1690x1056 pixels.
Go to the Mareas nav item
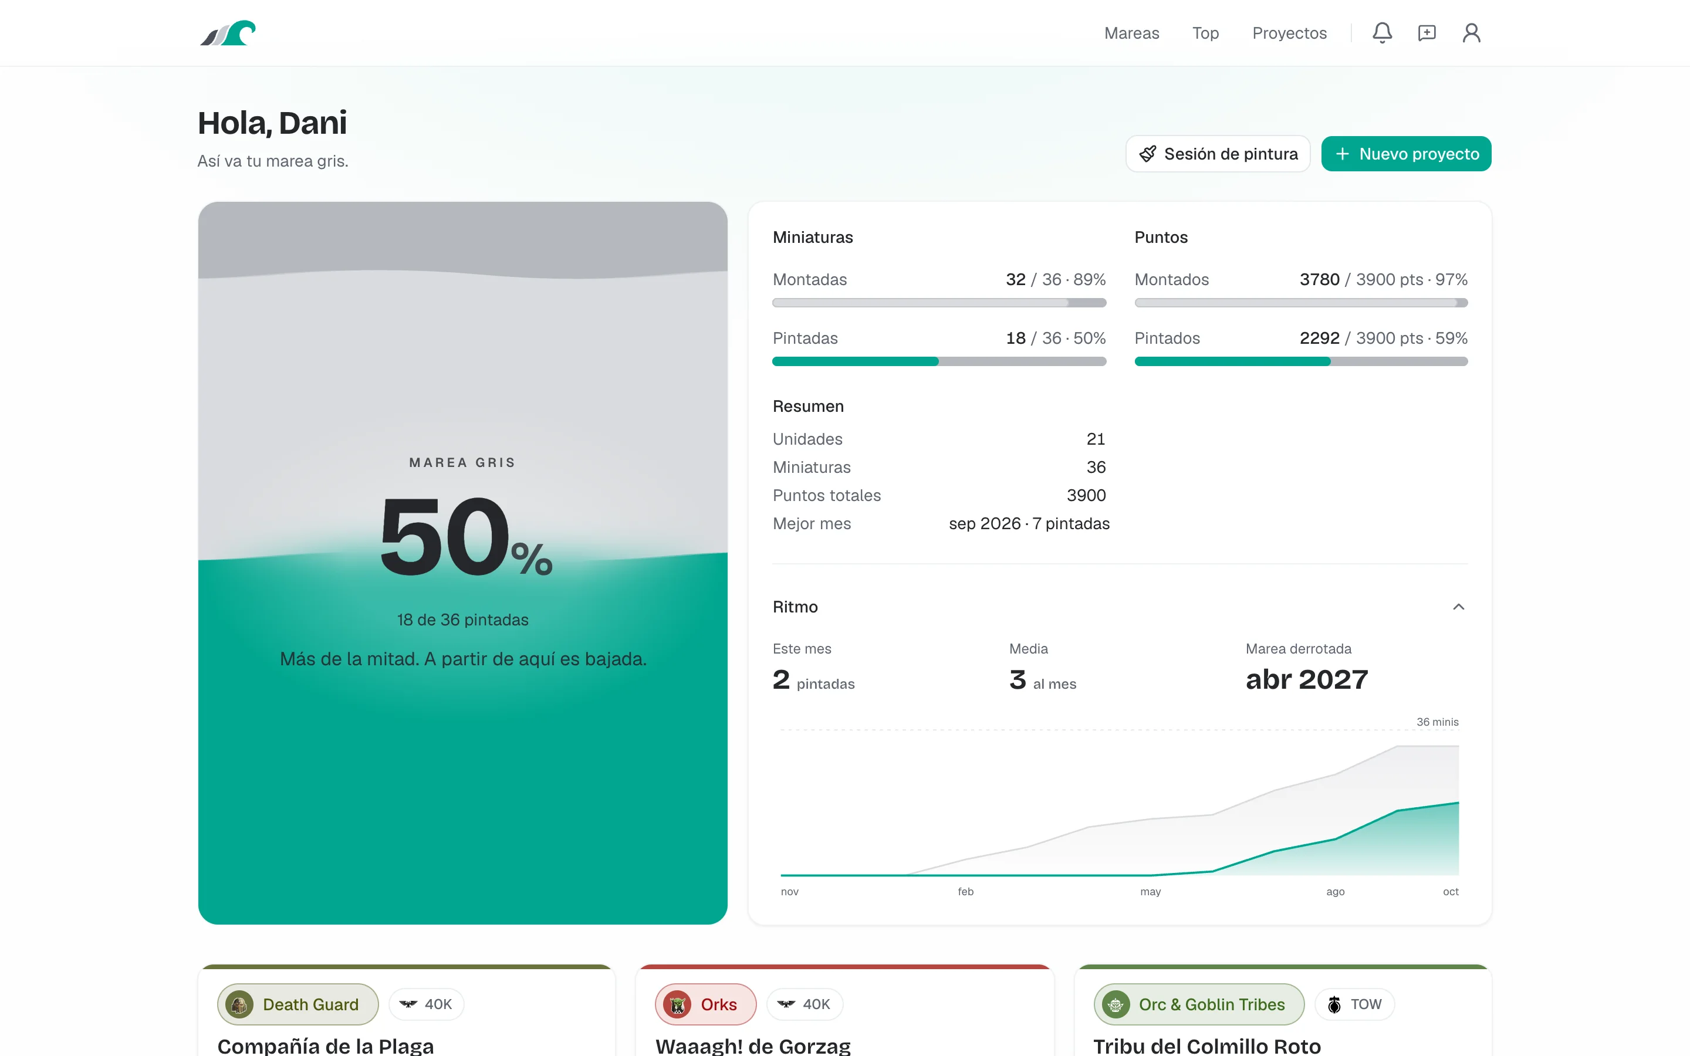(x=1131, y=33)
